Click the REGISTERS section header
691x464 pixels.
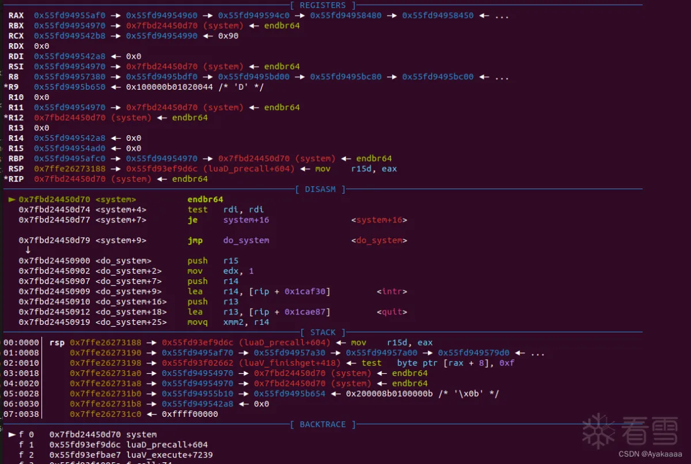322,5
